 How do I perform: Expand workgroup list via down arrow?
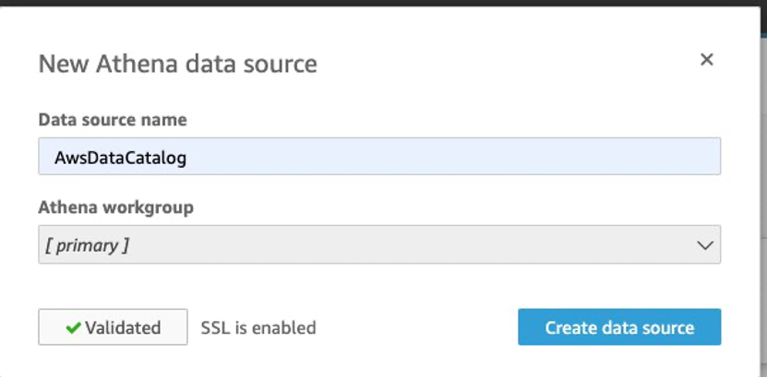704,246
